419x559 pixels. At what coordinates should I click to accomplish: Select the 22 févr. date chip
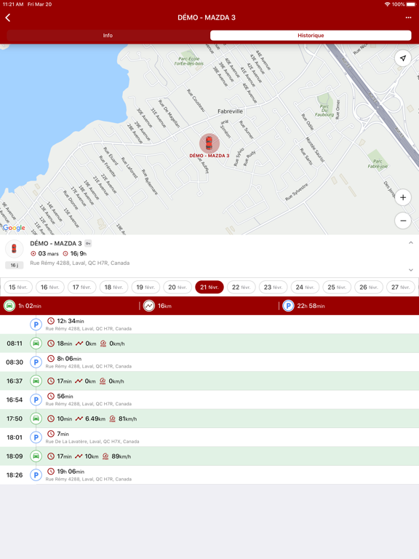click(x=242, y=287)
